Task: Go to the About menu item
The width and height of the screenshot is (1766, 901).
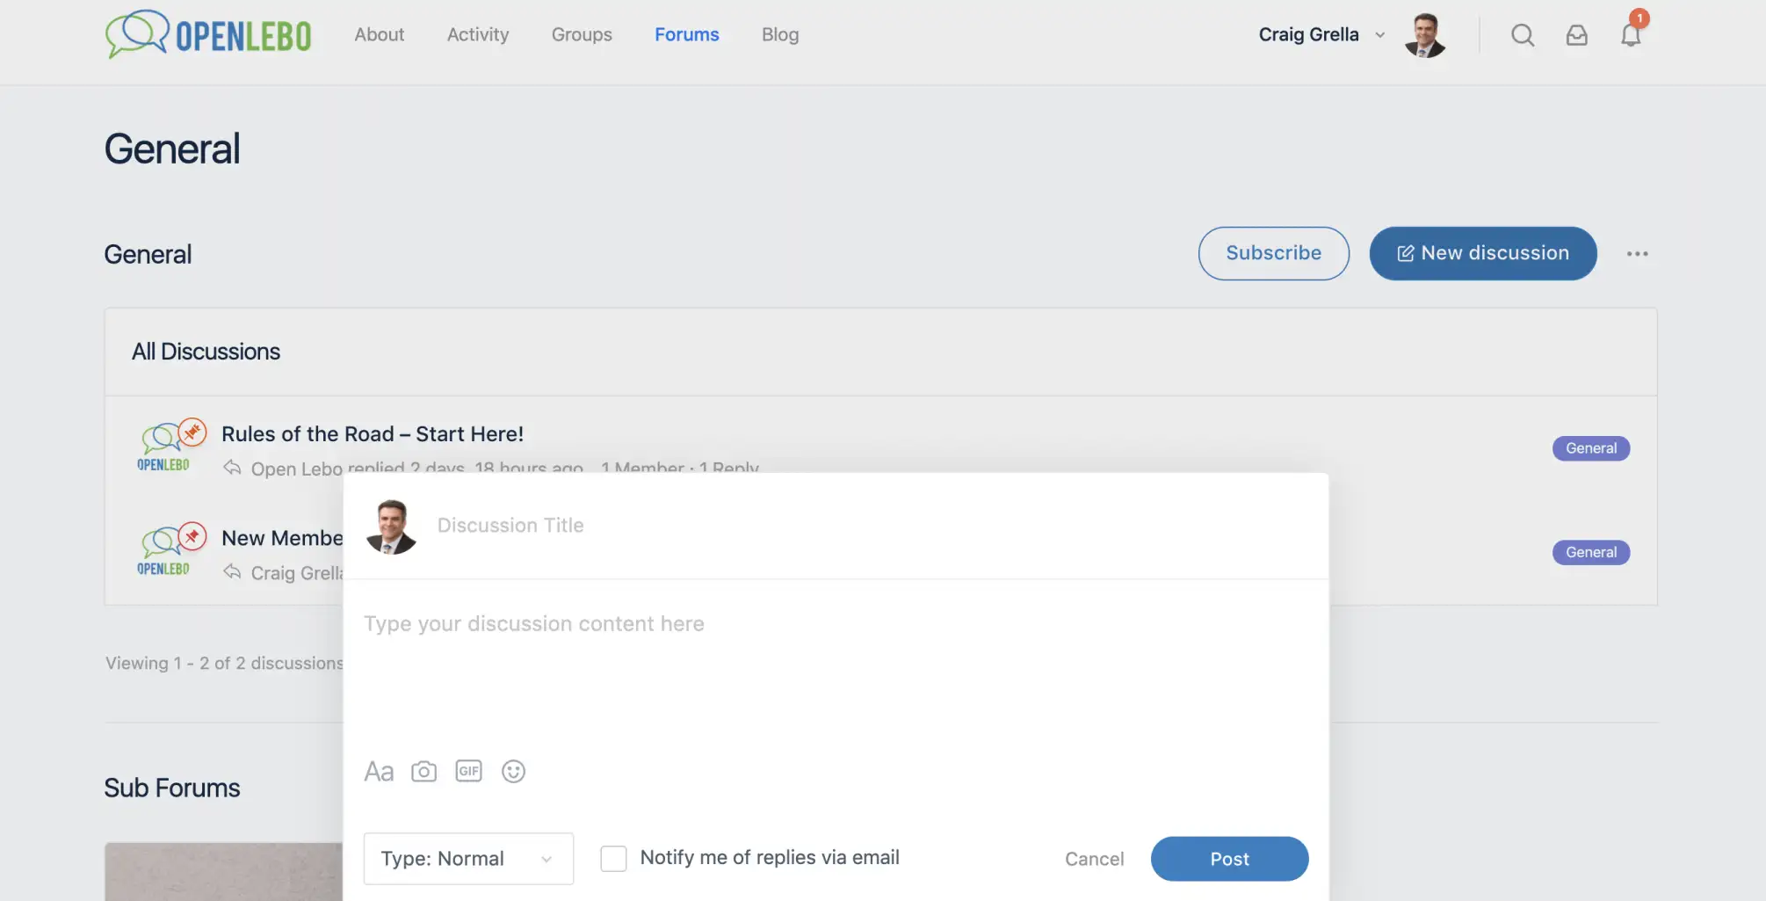Action: coord(380,34)
